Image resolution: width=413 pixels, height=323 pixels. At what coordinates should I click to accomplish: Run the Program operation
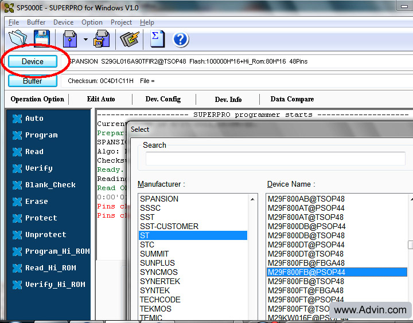(x=35, y=135)
